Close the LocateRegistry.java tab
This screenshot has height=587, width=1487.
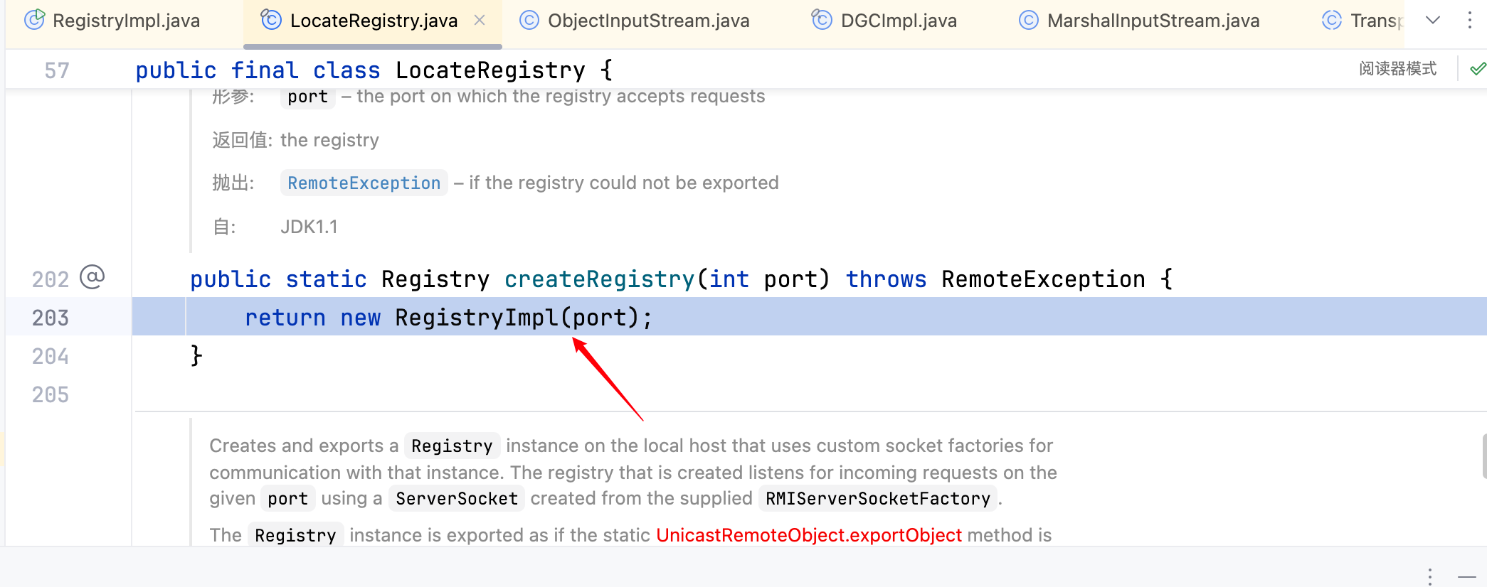[x=480, y=20]
